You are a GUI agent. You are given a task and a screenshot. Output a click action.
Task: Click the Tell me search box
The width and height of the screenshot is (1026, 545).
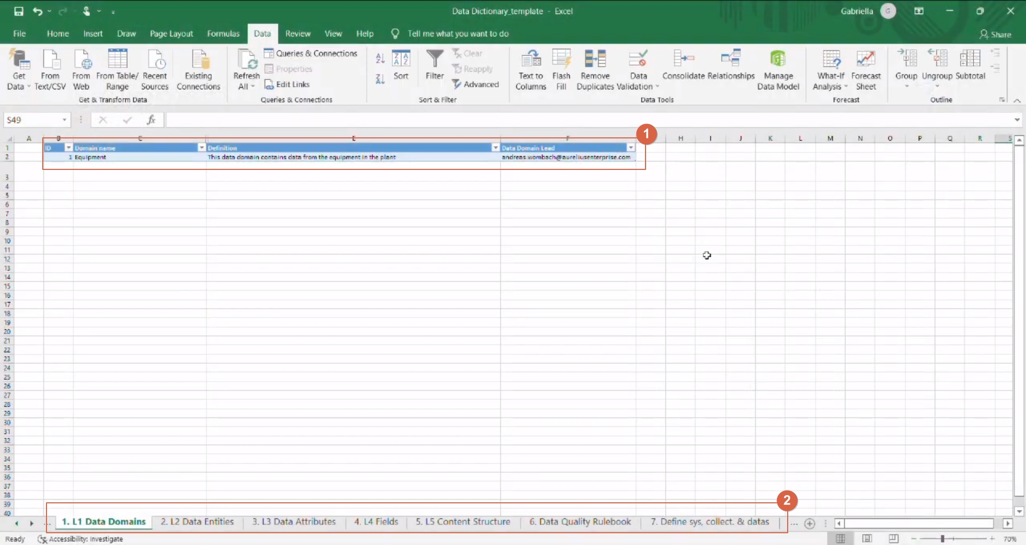pos(457,34)
